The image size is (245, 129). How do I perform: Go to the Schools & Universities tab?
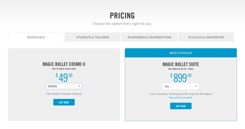[x=206, y=37]
